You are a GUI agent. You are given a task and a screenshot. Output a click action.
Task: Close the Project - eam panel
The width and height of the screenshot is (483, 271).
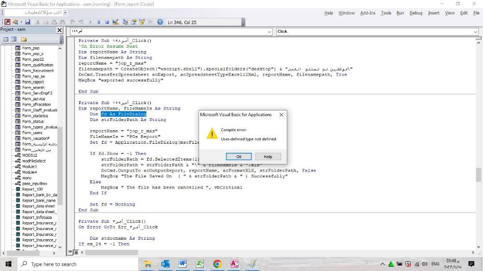(x=60, y=30)
